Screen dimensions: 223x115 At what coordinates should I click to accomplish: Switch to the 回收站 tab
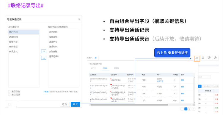tap(116, 68)
